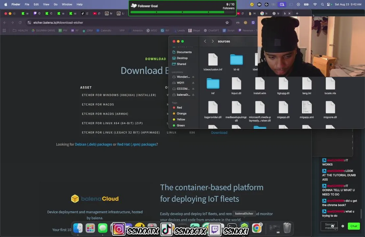Open Desktop in Finder sidebar
This screenshot has height=237, width=365.
(x=180, y=58)
